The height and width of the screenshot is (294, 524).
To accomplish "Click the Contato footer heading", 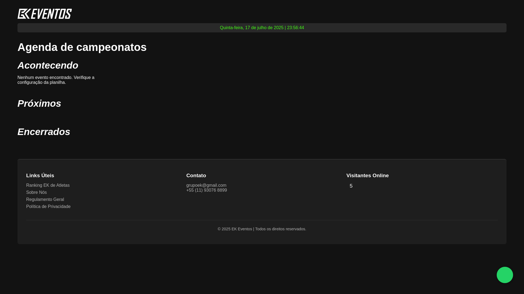I will [196, 176].
